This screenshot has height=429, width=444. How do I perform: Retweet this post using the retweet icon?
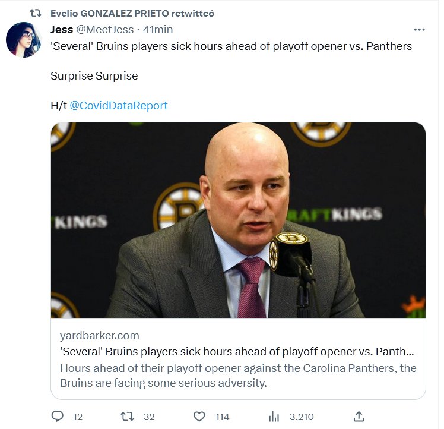point(128,416)
